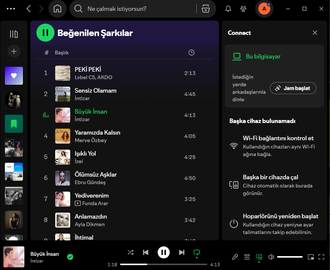This screenshot has width=330, height=270.
Task: Close the Connect panel
Action: coord(315,33)
